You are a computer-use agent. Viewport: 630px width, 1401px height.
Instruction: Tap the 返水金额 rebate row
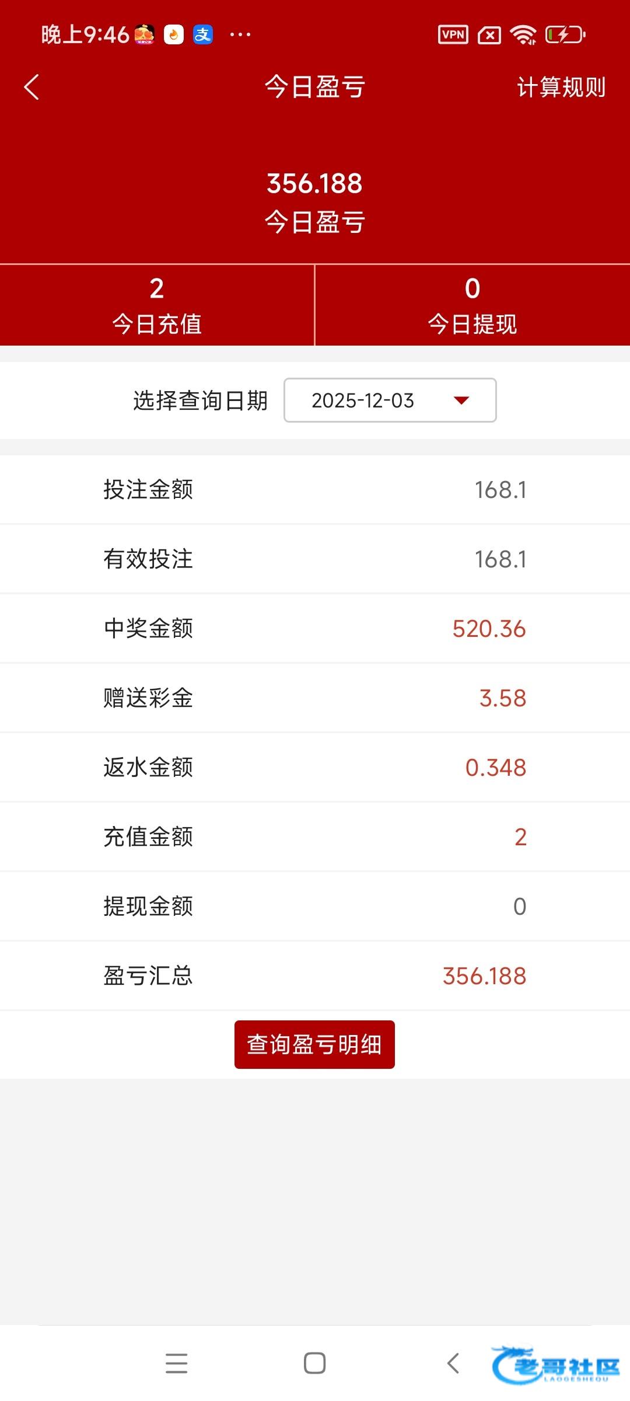coord(315,768)
